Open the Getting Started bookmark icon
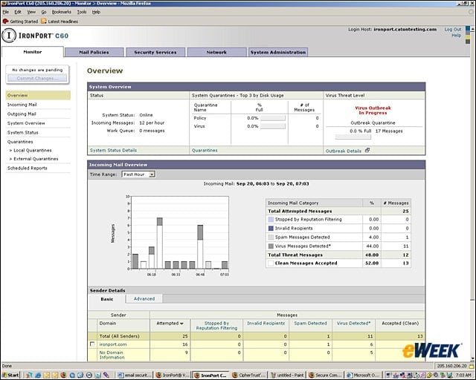 click(5, 22)
